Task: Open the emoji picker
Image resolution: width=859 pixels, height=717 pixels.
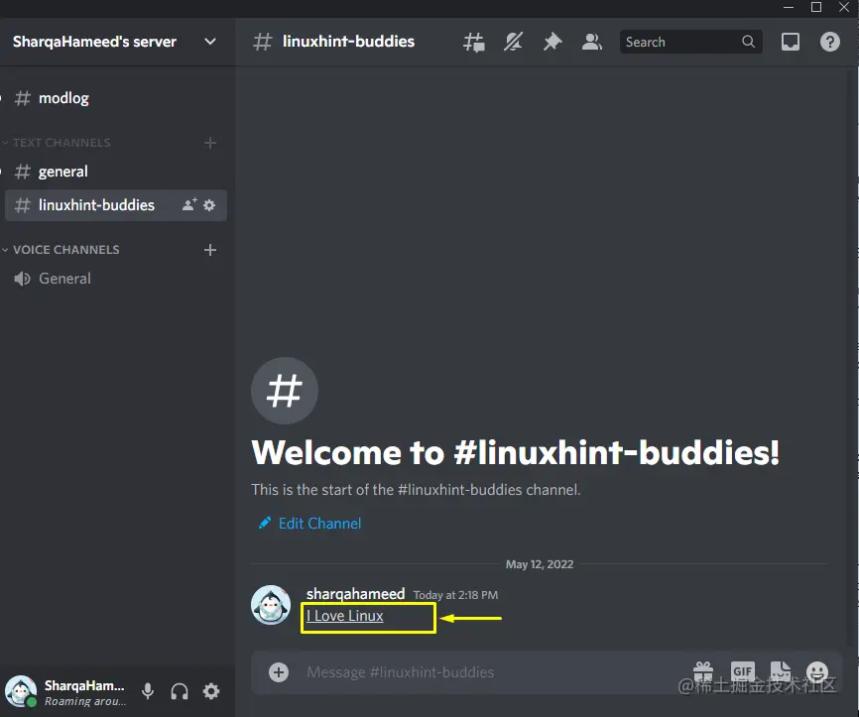Action: (x=816, y=671)
